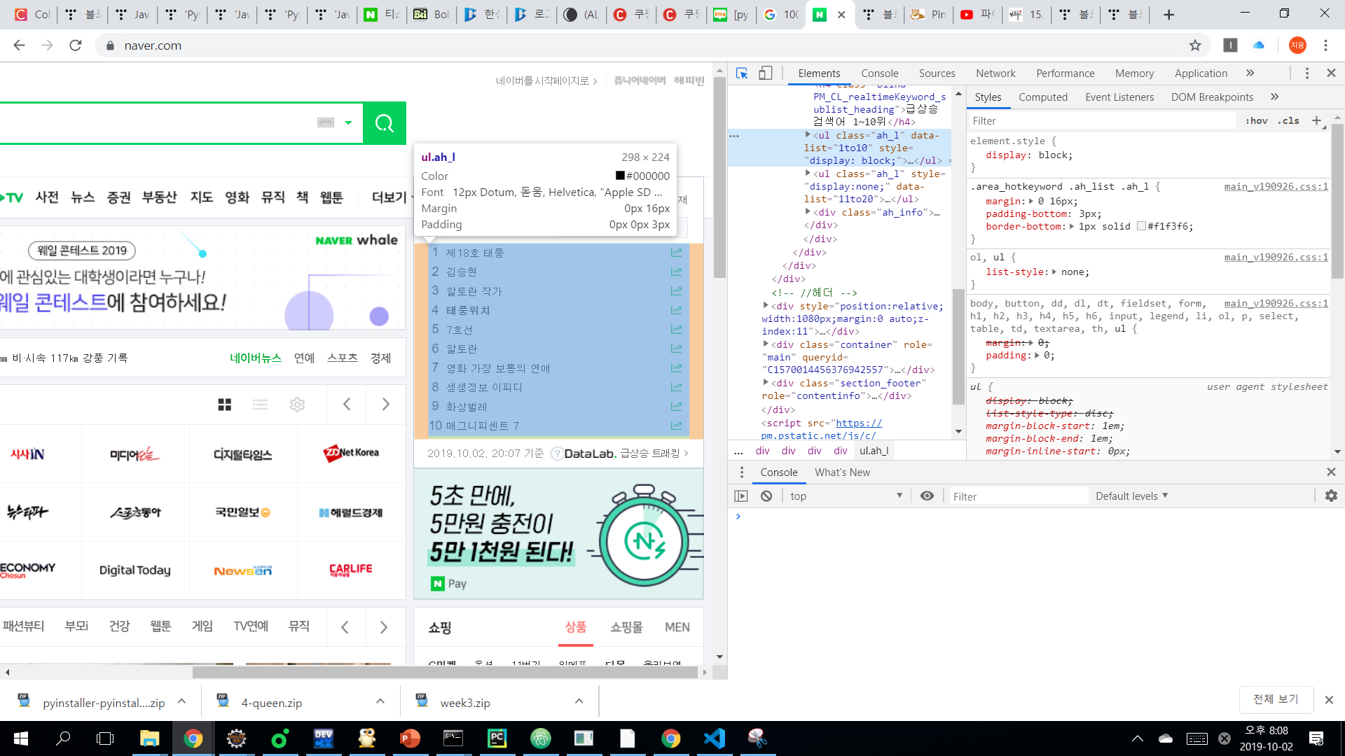This screenshot has height=756, width=1345.
Task: Click the inspect element picker icon
Action: 742,73
